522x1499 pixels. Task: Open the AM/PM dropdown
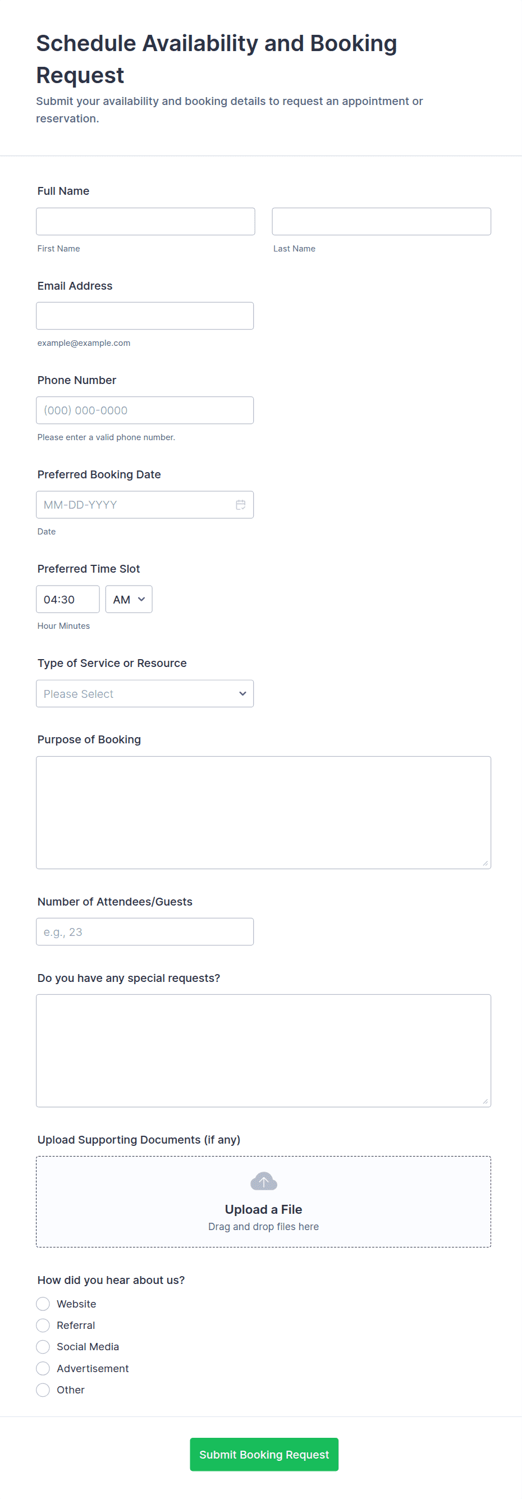click(129, 600)
